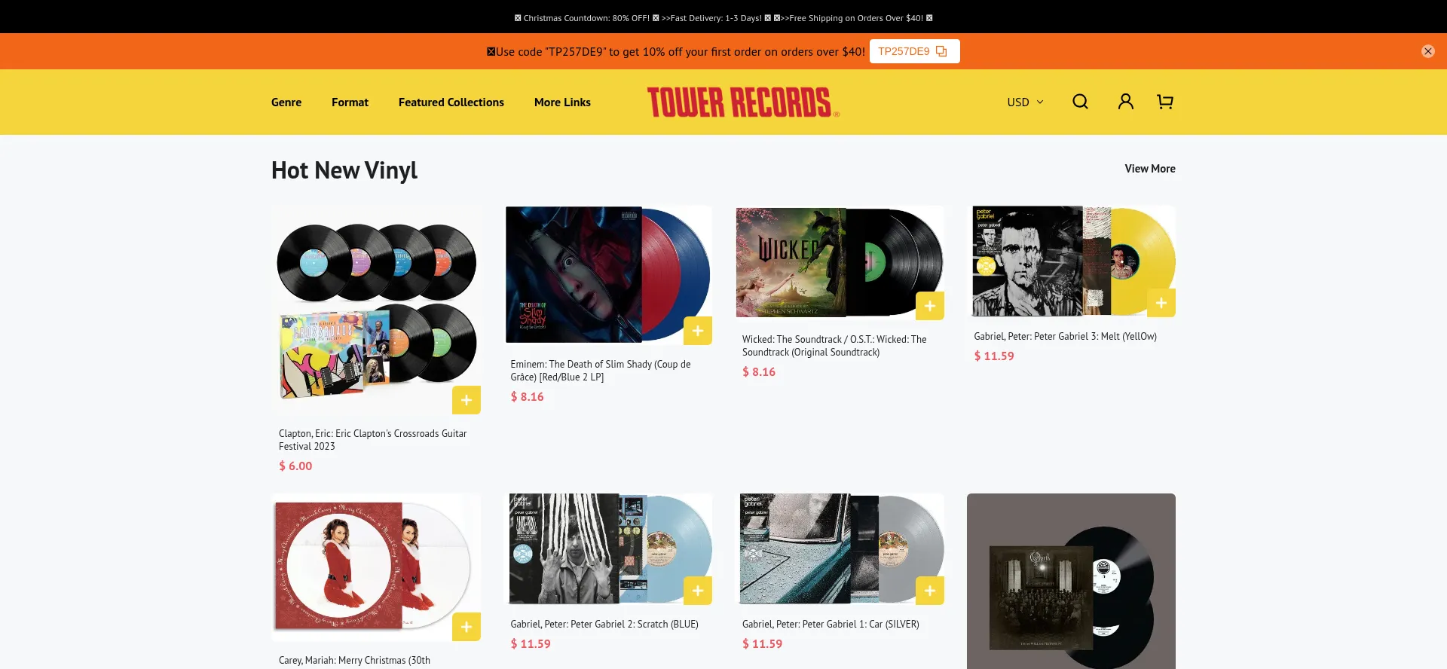Open the Format menu

[350, 102]
